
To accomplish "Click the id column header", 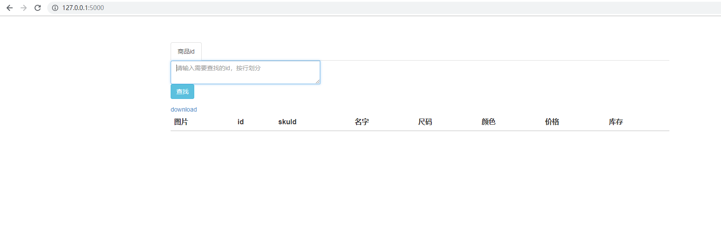I will click(x=241, y=122).
